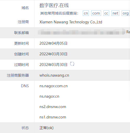The image size is (130, 133).
Task: Click the 域名 row label
Action: click(25, 8)
